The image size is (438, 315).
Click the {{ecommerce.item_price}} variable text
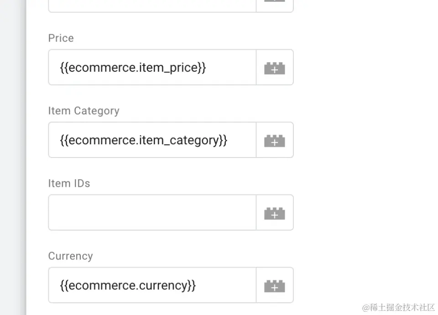(133, 68)
